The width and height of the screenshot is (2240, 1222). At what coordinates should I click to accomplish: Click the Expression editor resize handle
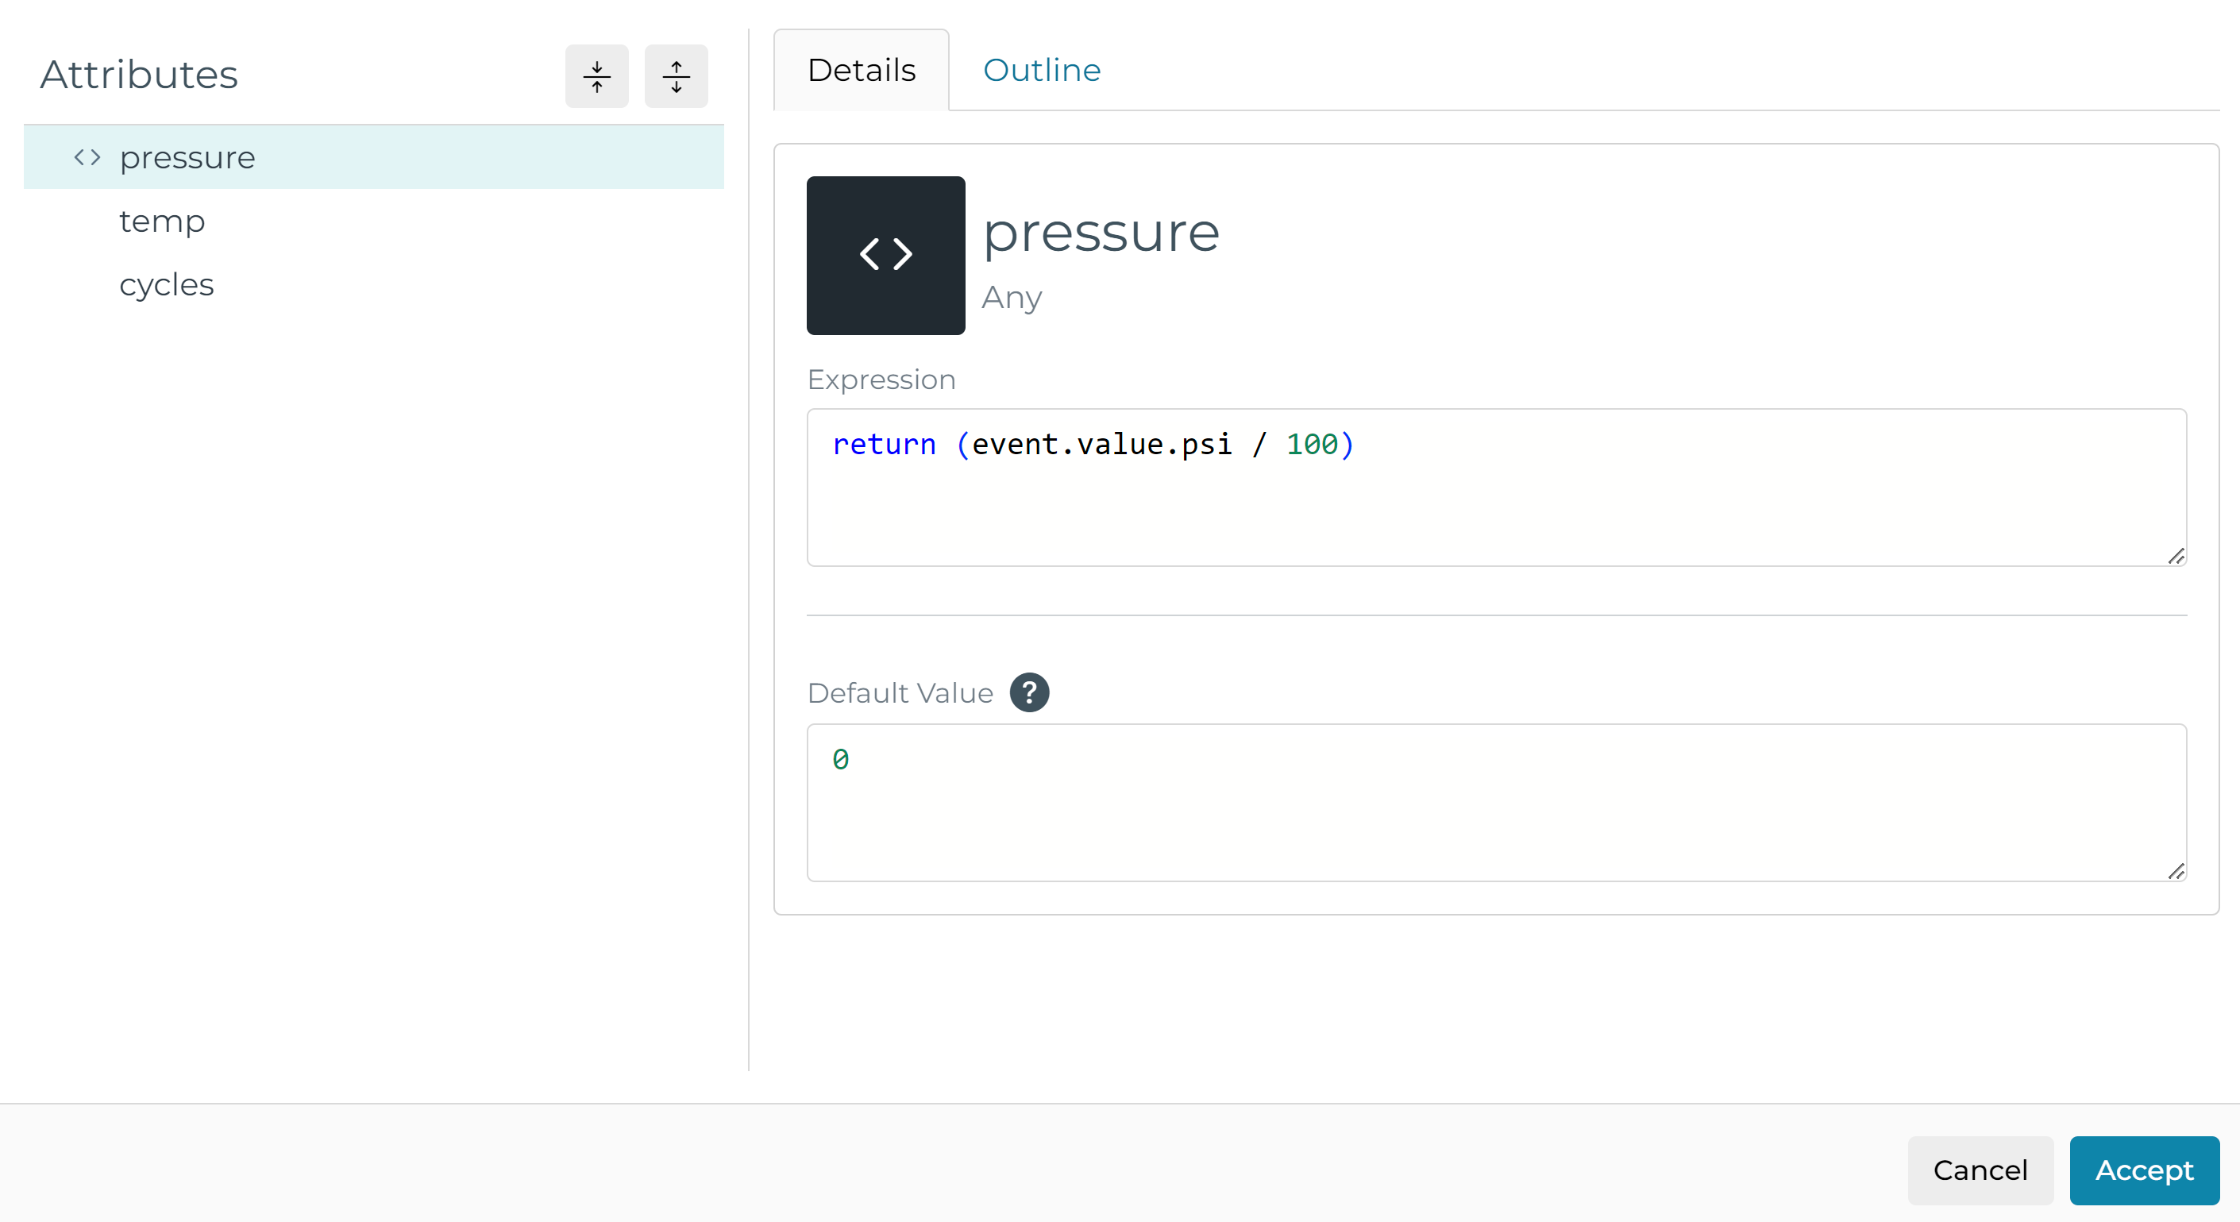pyautogui.click(x=2176, y=556)
